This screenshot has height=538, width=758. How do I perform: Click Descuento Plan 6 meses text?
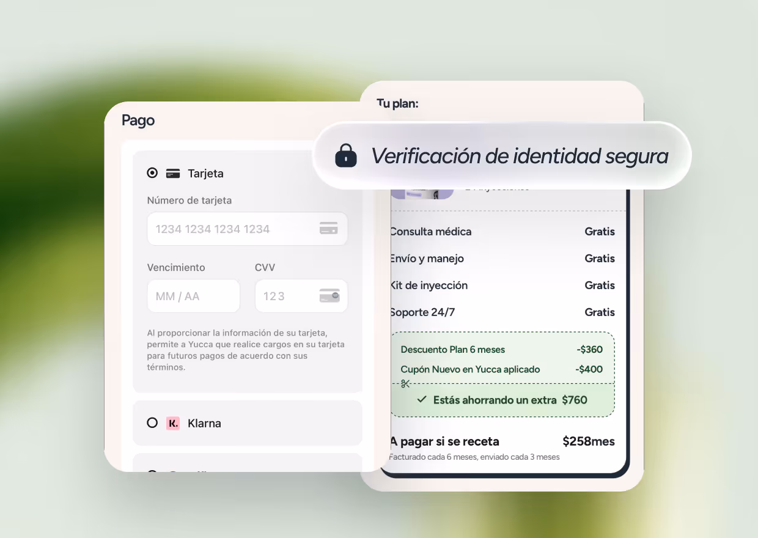pos(453,350)
